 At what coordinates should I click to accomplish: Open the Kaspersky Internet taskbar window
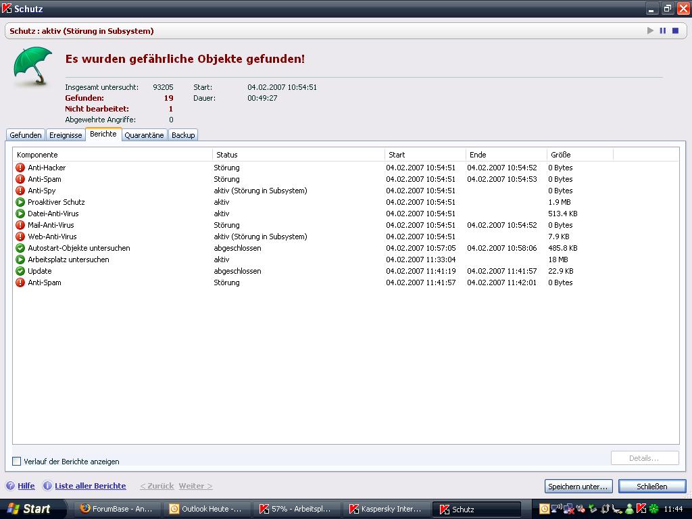pyautogui.click(x=387, y=509)
